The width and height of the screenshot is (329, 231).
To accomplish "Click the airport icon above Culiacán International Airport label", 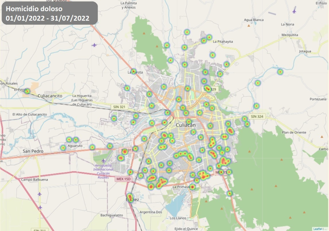I will (x=103, y=160).
